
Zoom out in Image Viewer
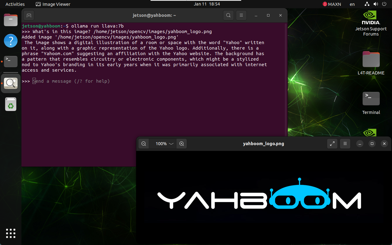[x=144, y=144]
